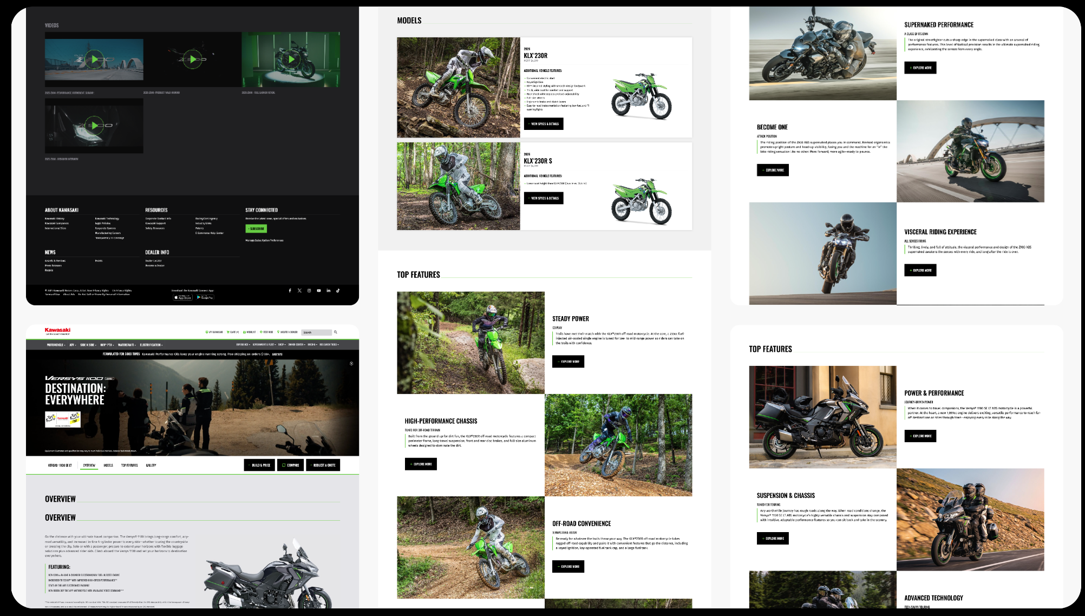Open the YouTube icon in the footer
The height and width of the screenshot is (616, 1085).
pos(319,291)
